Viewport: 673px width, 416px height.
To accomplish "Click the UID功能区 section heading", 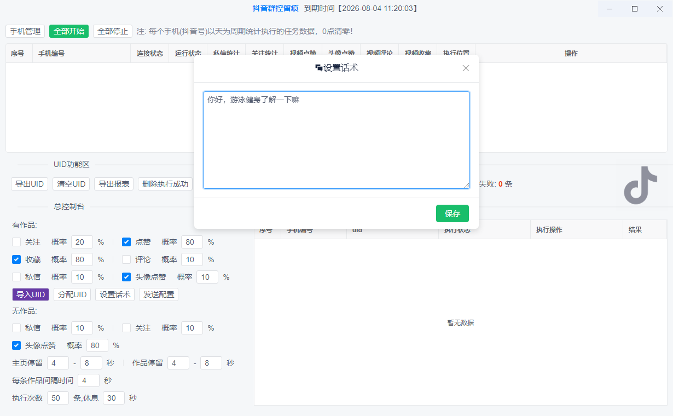I will 71,165.
